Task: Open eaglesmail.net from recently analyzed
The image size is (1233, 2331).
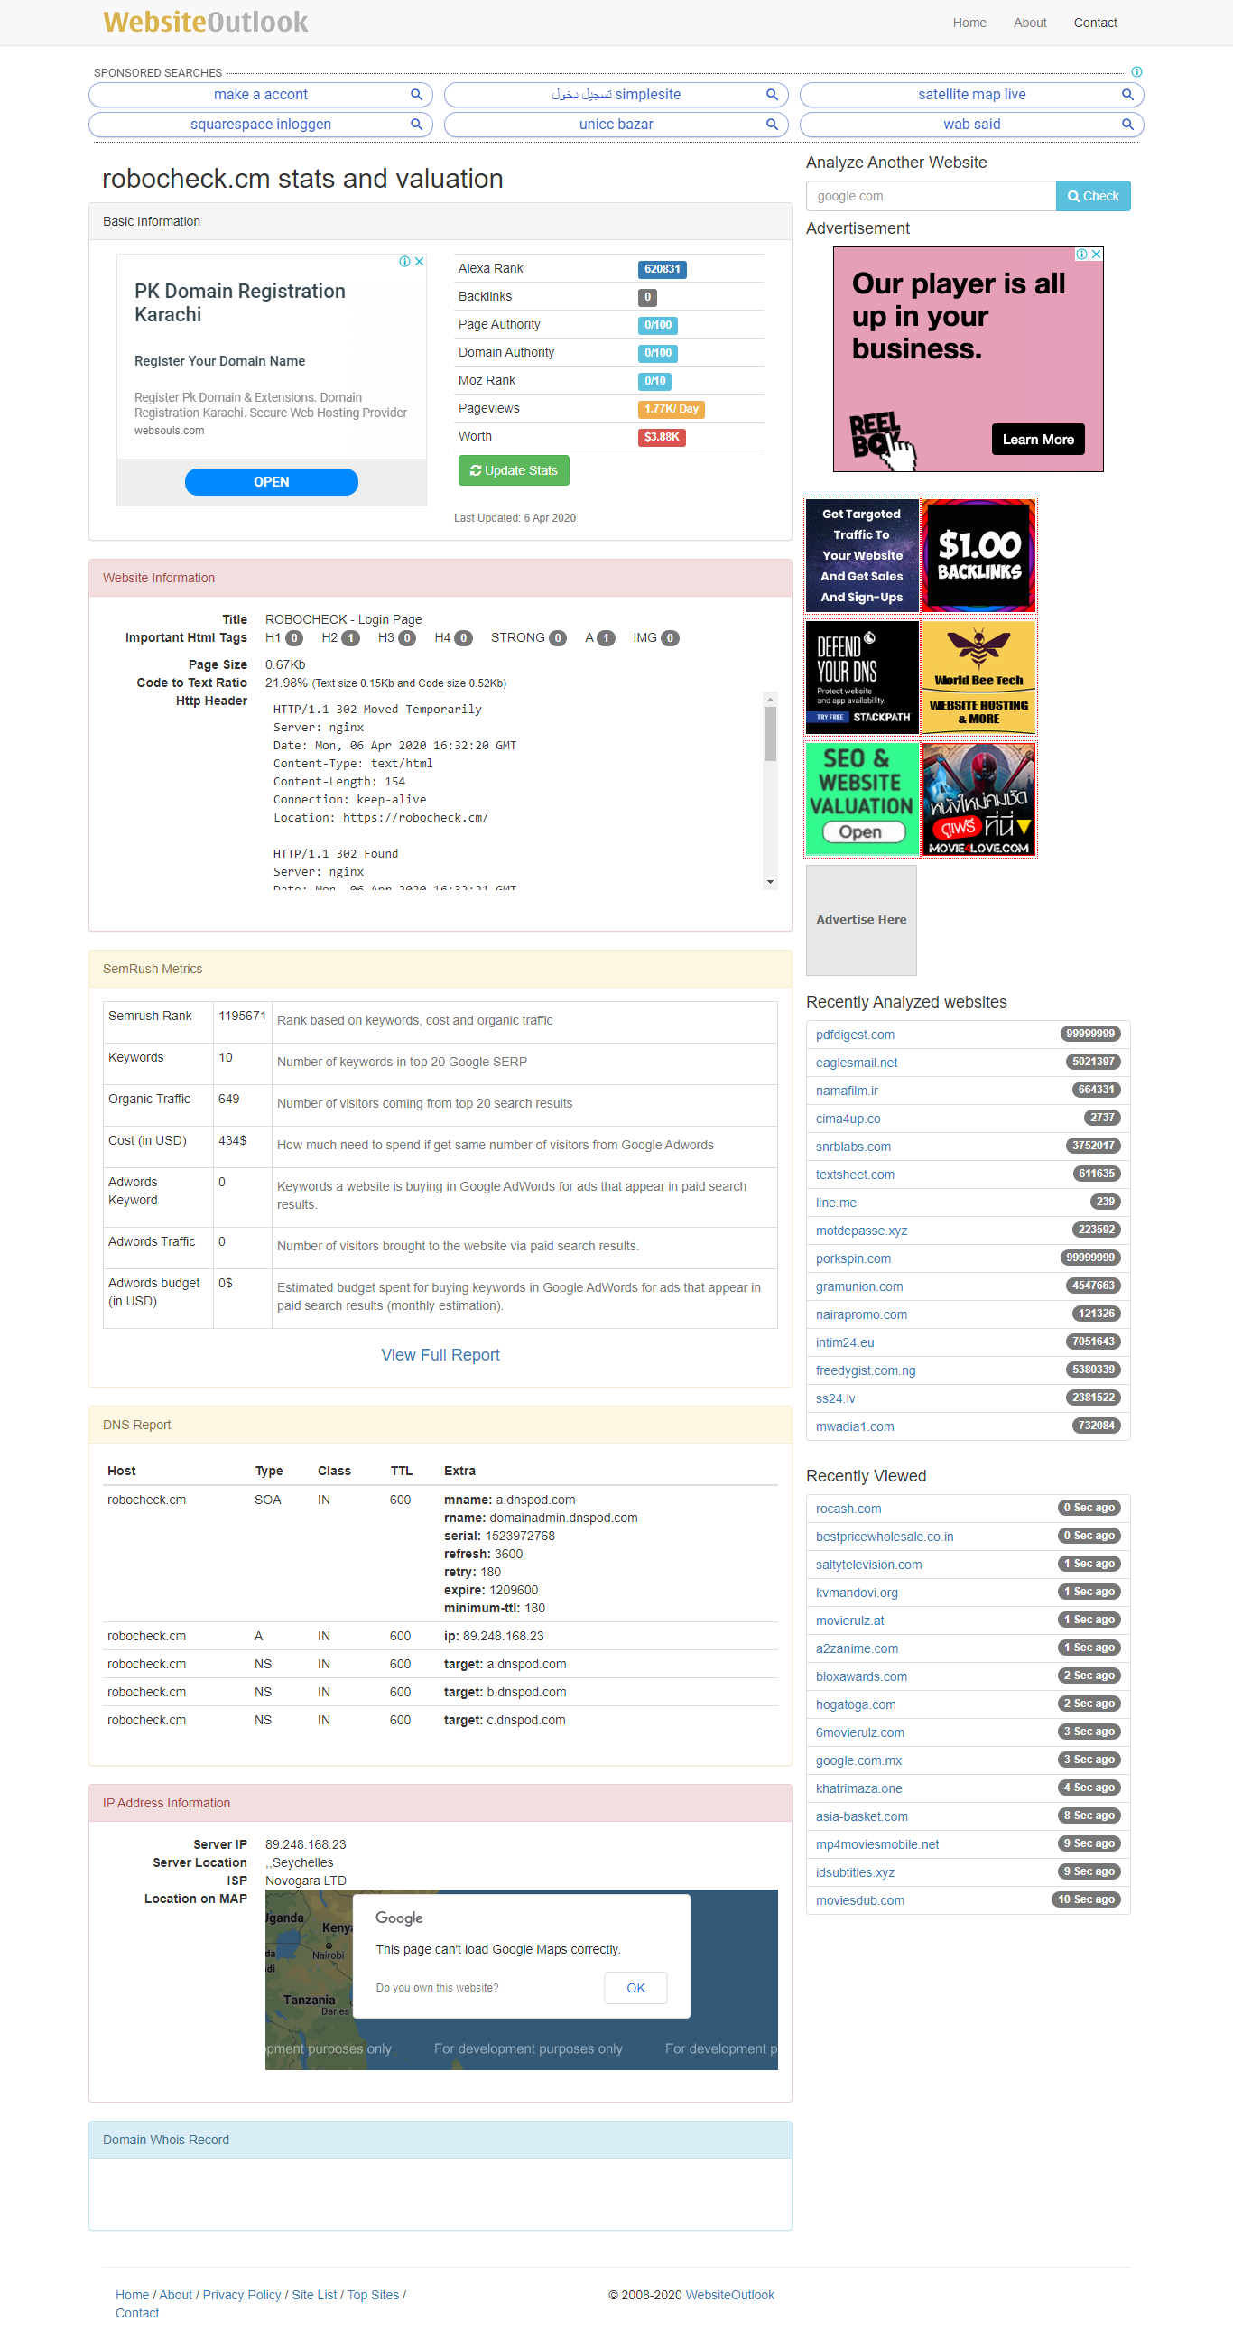Action: pyautogui.click(x=857, y=1063)
